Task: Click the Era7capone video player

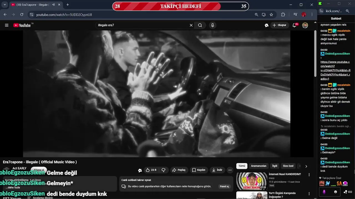Action: [157, 94]
